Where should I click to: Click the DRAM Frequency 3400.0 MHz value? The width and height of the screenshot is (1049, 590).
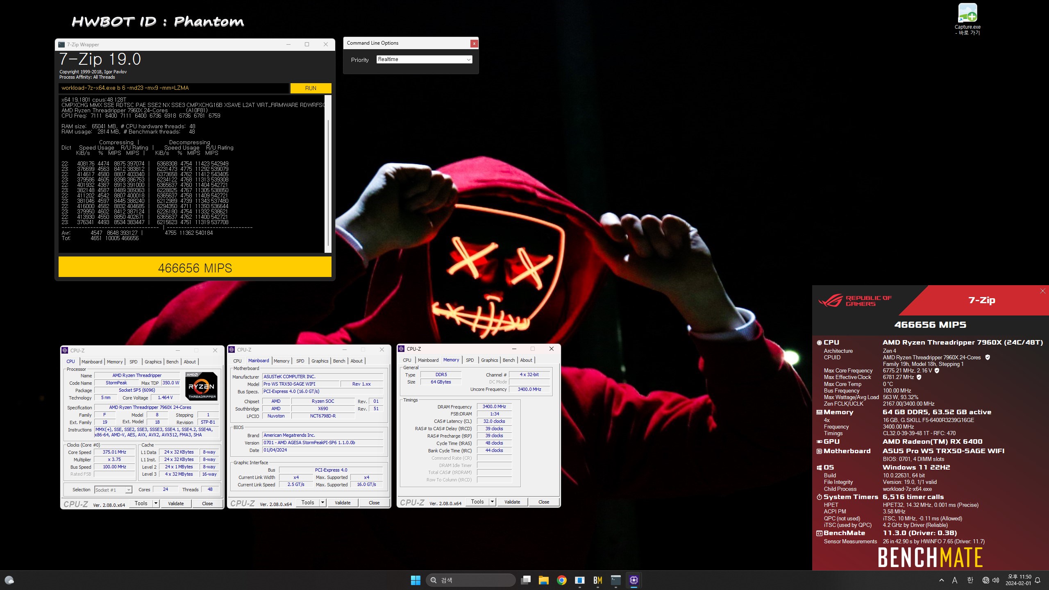pyautogui.click(x=494, y=407)
